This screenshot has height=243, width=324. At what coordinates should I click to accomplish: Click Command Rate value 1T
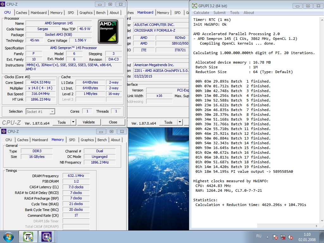click(x=76, y=215)
